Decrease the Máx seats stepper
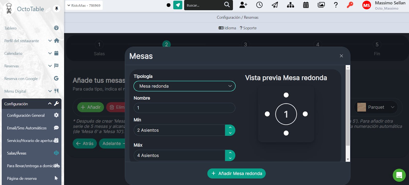Image resolution: width=409 pixels, height=185 pixels. 230,158
